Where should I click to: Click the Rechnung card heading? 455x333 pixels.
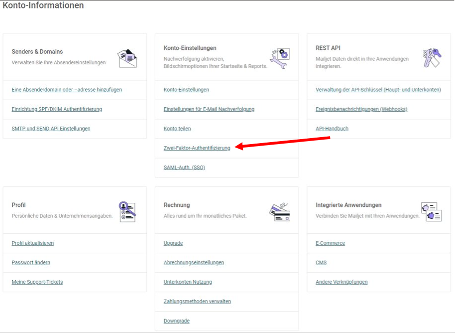tap(177, 205)
